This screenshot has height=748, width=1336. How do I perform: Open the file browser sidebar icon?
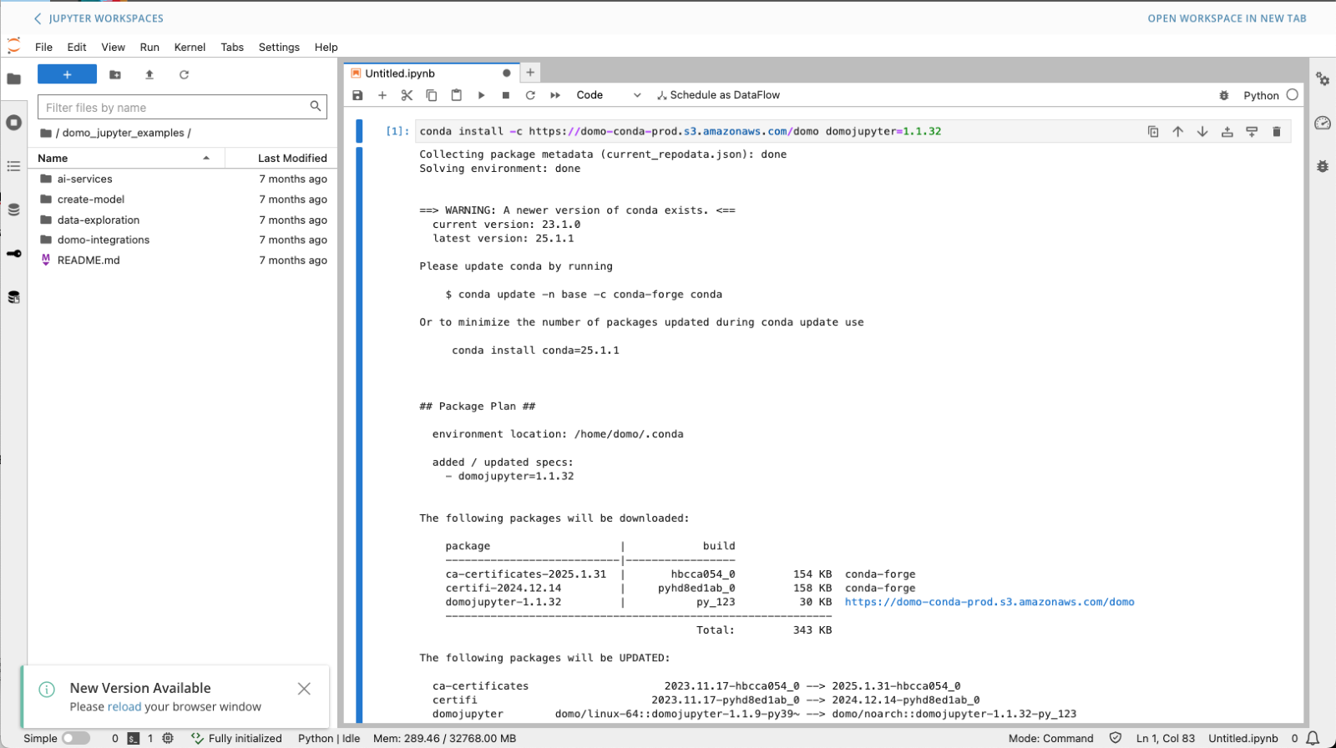13,78
